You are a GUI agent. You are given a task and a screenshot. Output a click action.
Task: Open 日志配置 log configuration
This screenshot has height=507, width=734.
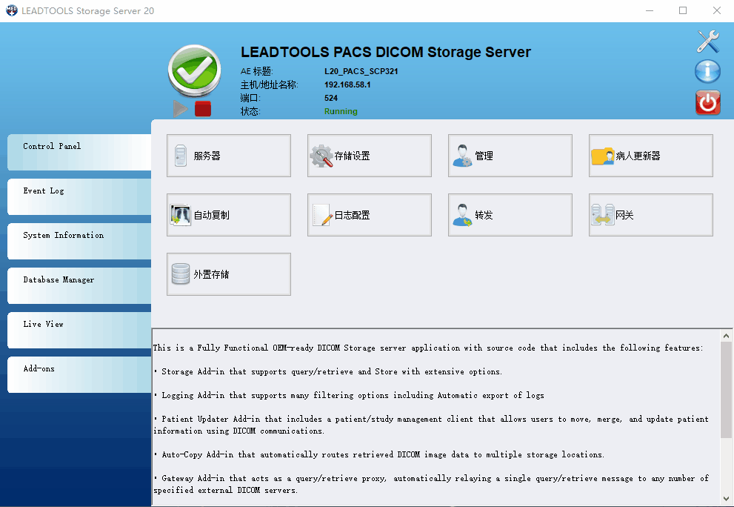pyautogui.click(x=369, y=215)
